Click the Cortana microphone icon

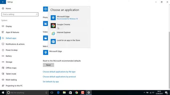point(46,93)
